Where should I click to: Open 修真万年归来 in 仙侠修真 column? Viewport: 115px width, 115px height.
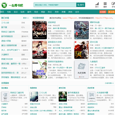[x=35, y=104]
